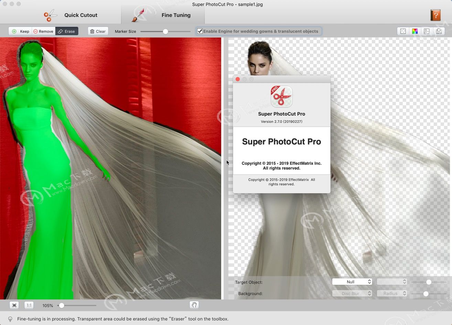Select the Keep marker tool
Screen dimensions: 452x325
pyautogui.click(x=20, y=31)
